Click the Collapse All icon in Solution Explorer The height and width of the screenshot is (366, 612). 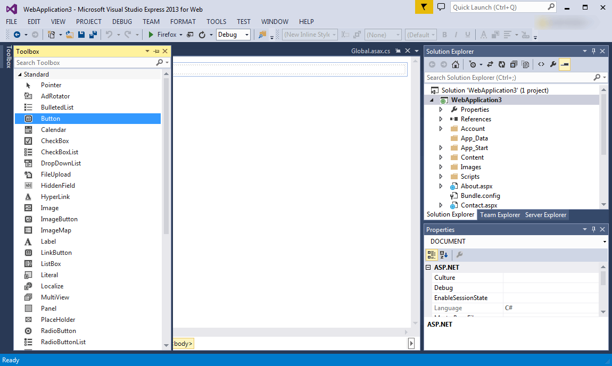(514, 64)
